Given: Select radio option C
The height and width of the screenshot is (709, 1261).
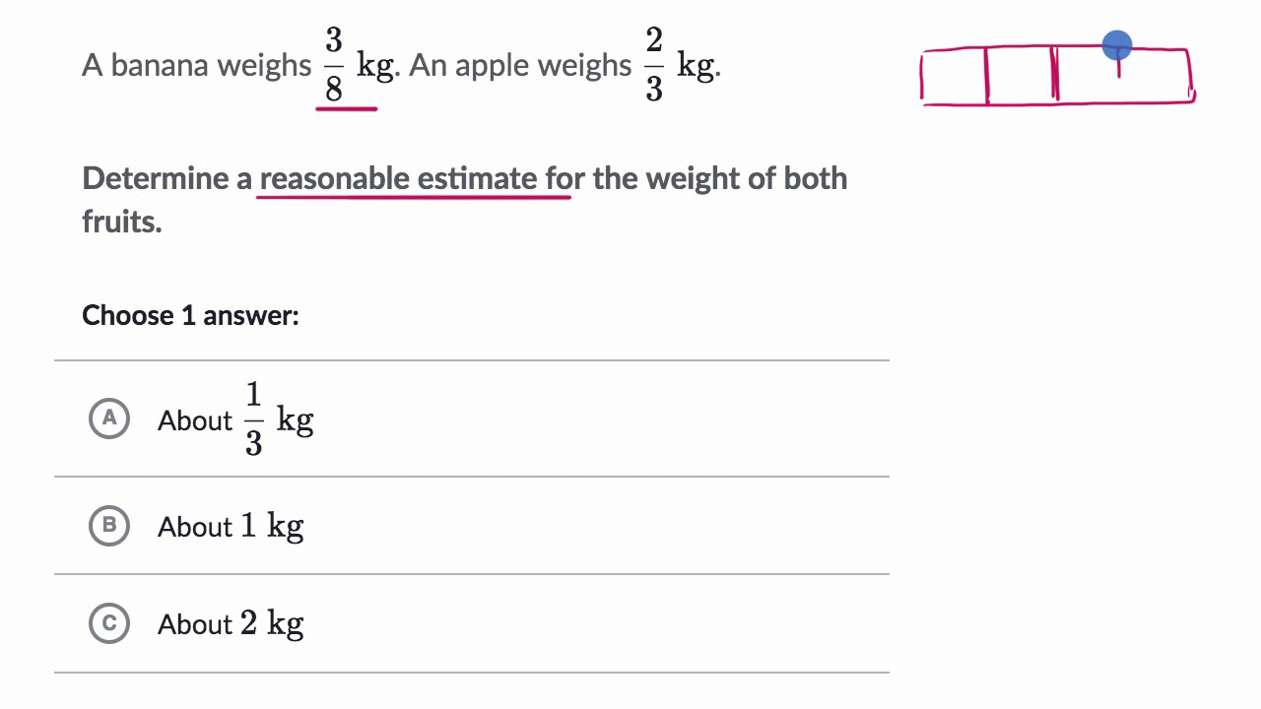Looking at the screenshot, I should click(x=109, y=623).
